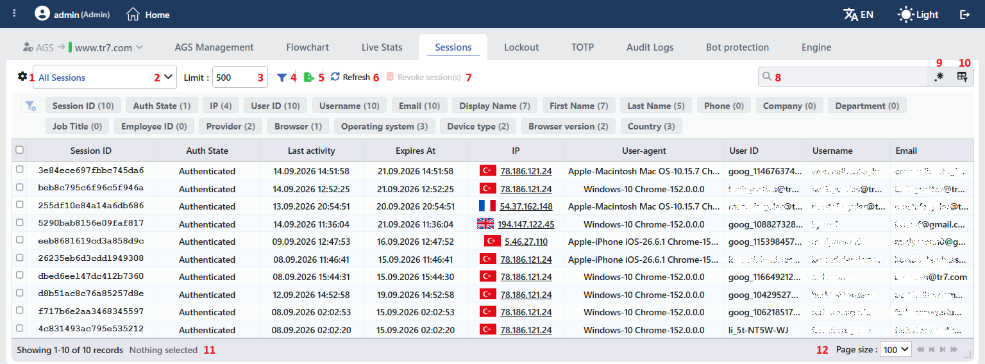This screenshot has width=985, height=364.
Task: Open column chooser table icon
Action: tap(962, 77)
